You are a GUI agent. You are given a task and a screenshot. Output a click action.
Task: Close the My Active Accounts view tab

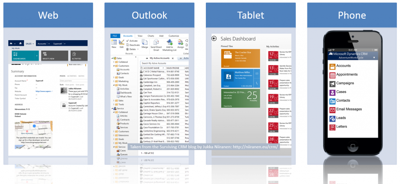coord(173,58)
